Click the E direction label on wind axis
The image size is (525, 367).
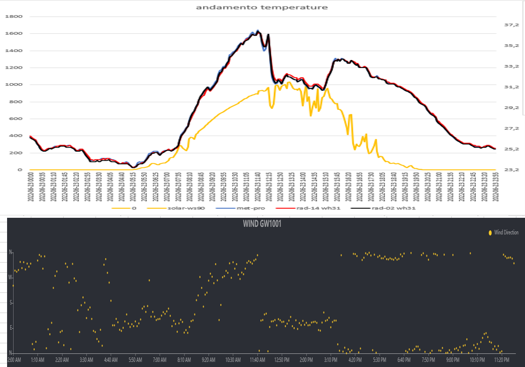pos(11,328)
